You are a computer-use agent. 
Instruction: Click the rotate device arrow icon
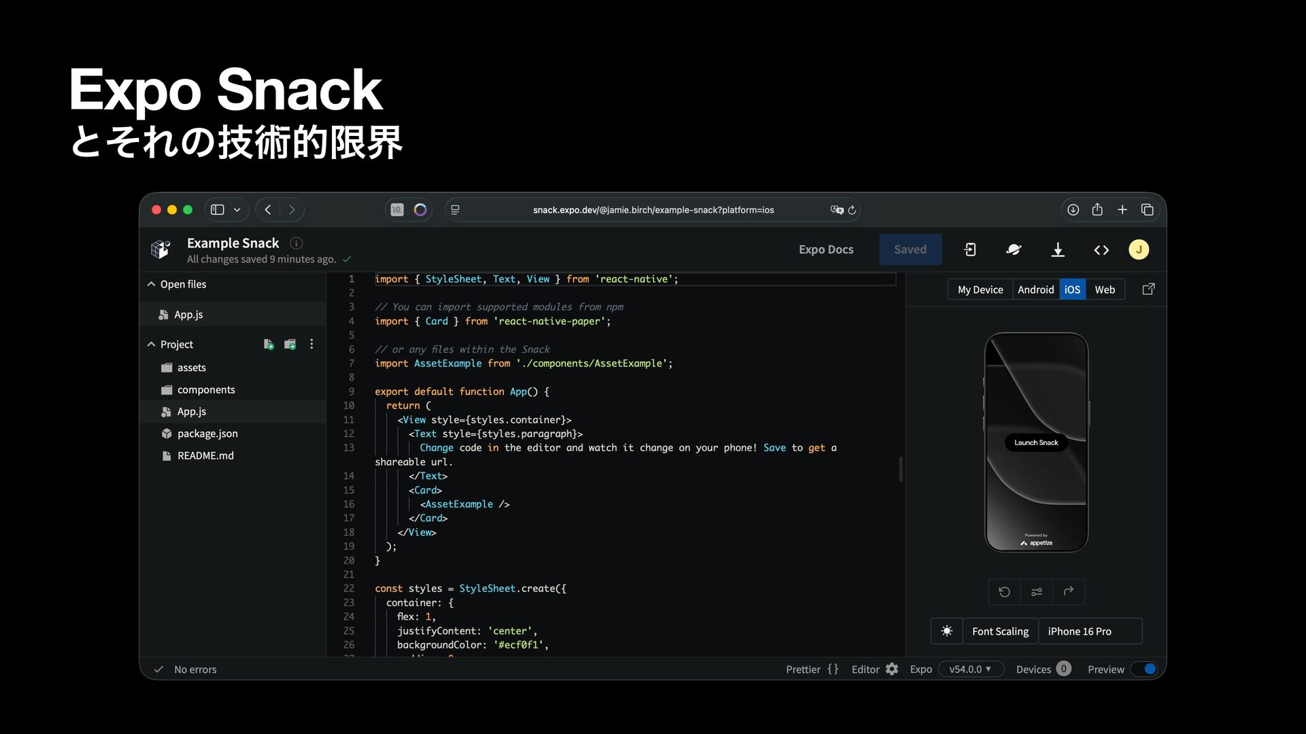(1069, 592)
